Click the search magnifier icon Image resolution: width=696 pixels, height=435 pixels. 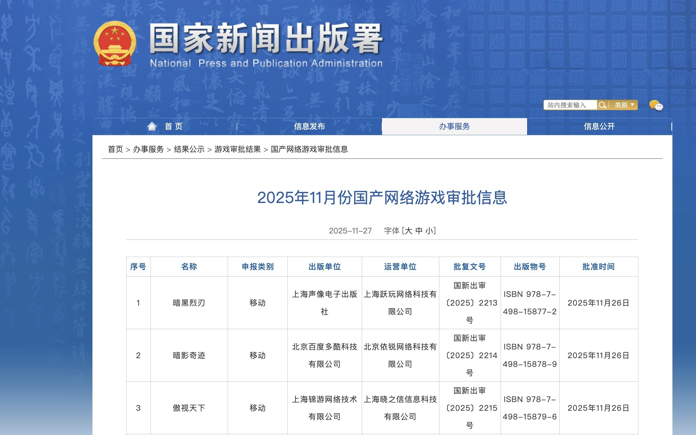pos(603,105)
